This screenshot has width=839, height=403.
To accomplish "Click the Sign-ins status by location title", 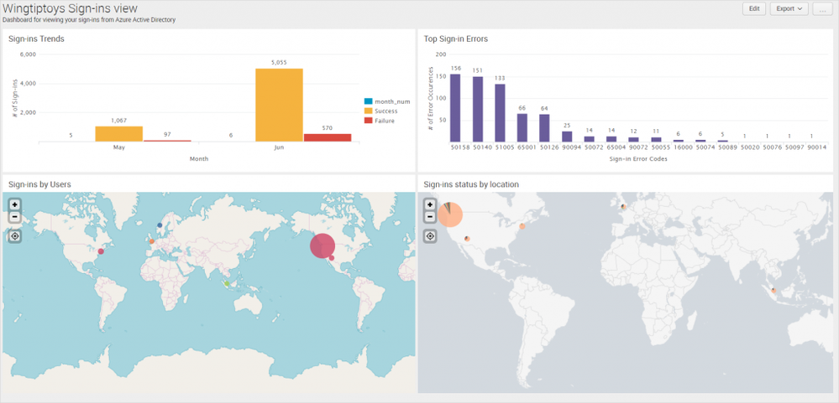I will click(x=471, y=184).
